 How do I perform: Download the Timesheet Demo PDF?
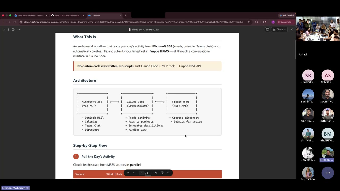4,29
